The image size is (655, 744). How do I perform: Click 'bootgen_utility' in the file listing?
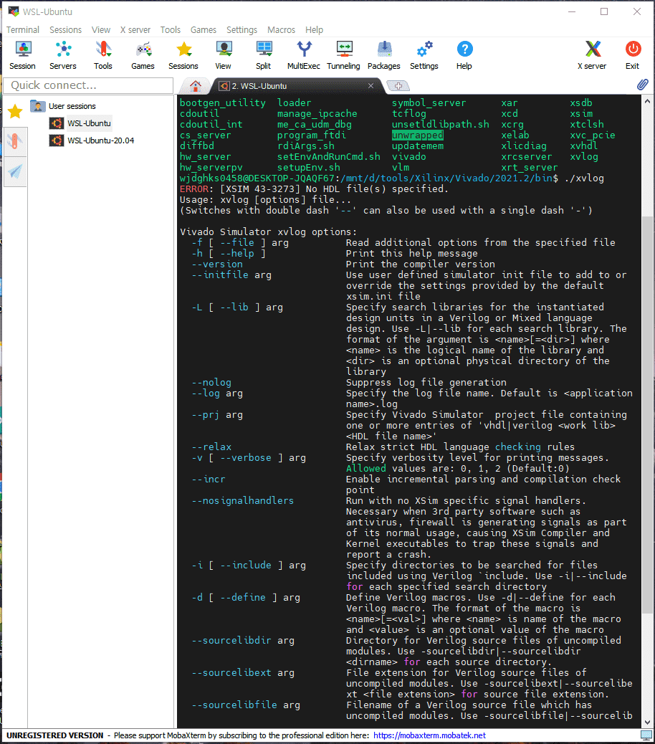(x=222, y=103)
